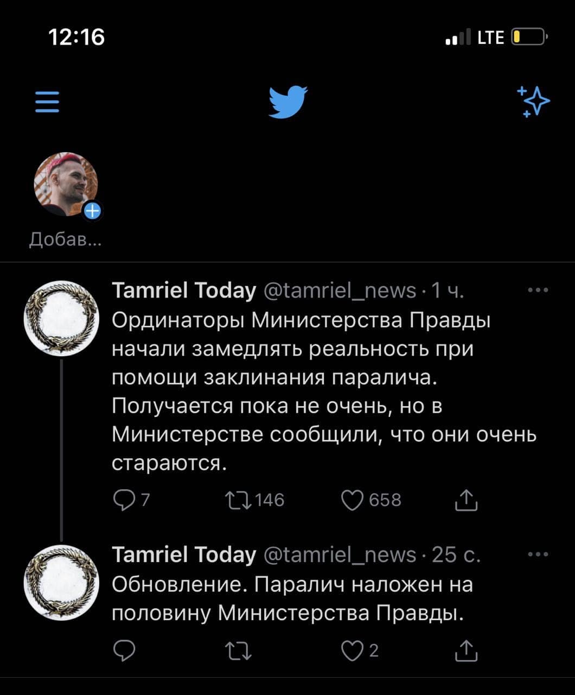Open more options on the second tweet
The height and width of the screenshot is (695, 575).
[538, 554]
